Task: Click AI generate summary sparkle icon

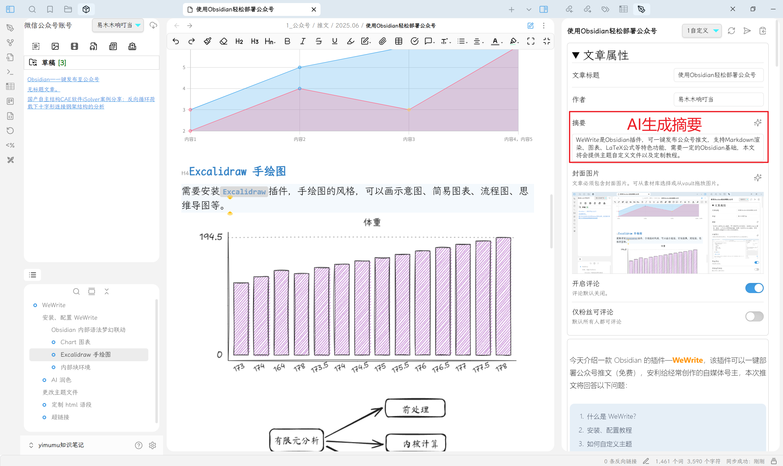Action: [x=758, y=123]
